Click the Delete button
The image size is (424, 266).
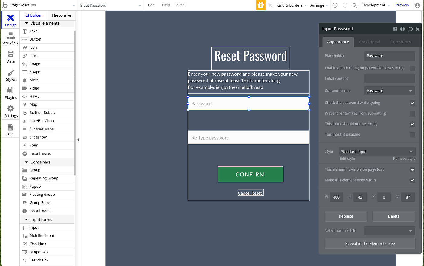(394, 216)
